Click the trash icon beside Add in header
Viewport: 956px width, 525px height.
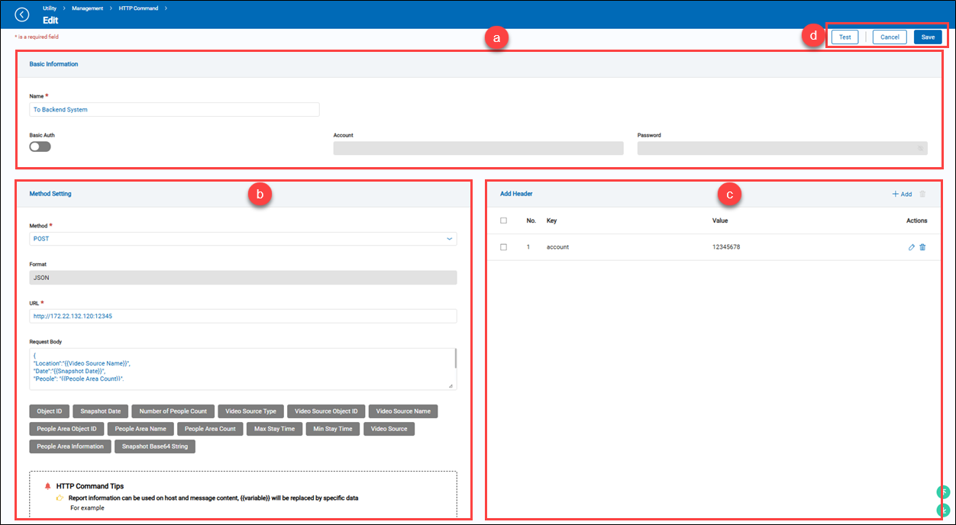pos(922,194)
